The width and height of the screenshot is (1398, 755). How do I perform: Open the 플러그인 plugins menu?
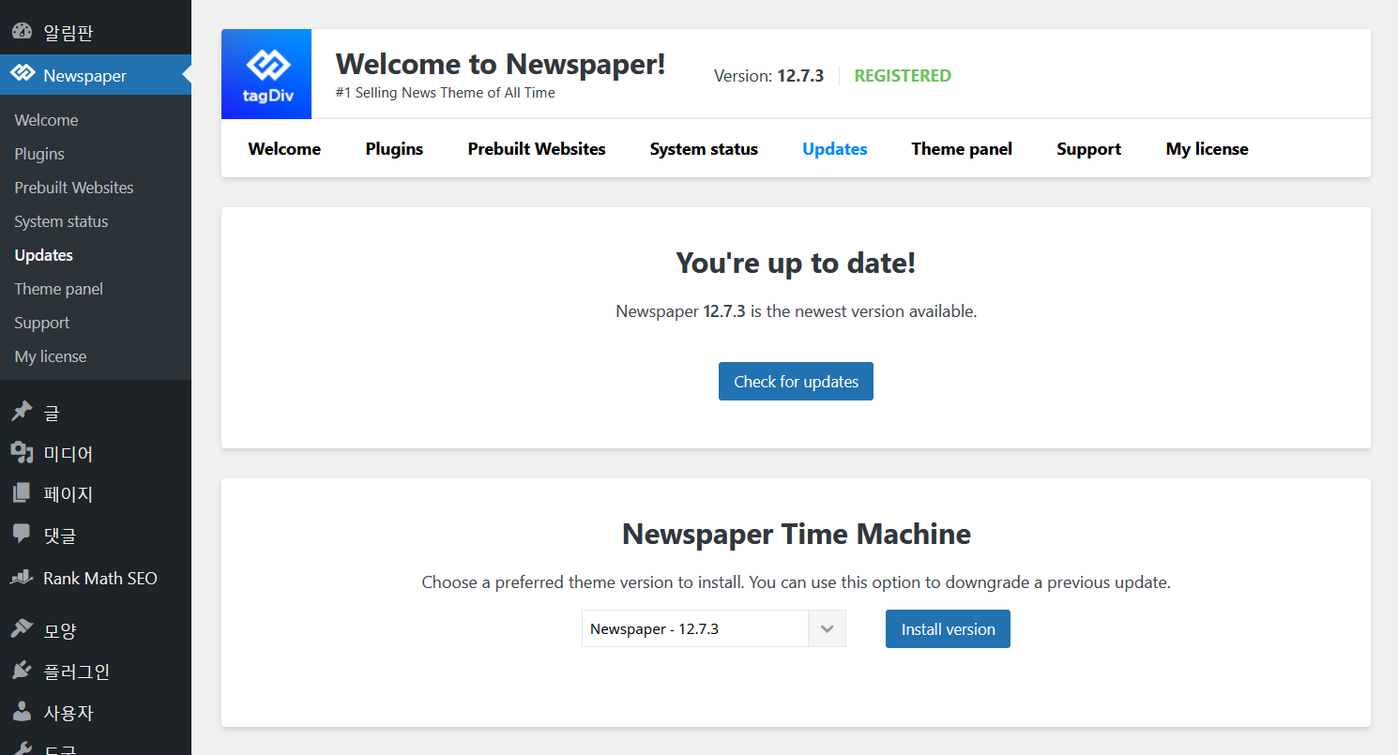(96, 671)
